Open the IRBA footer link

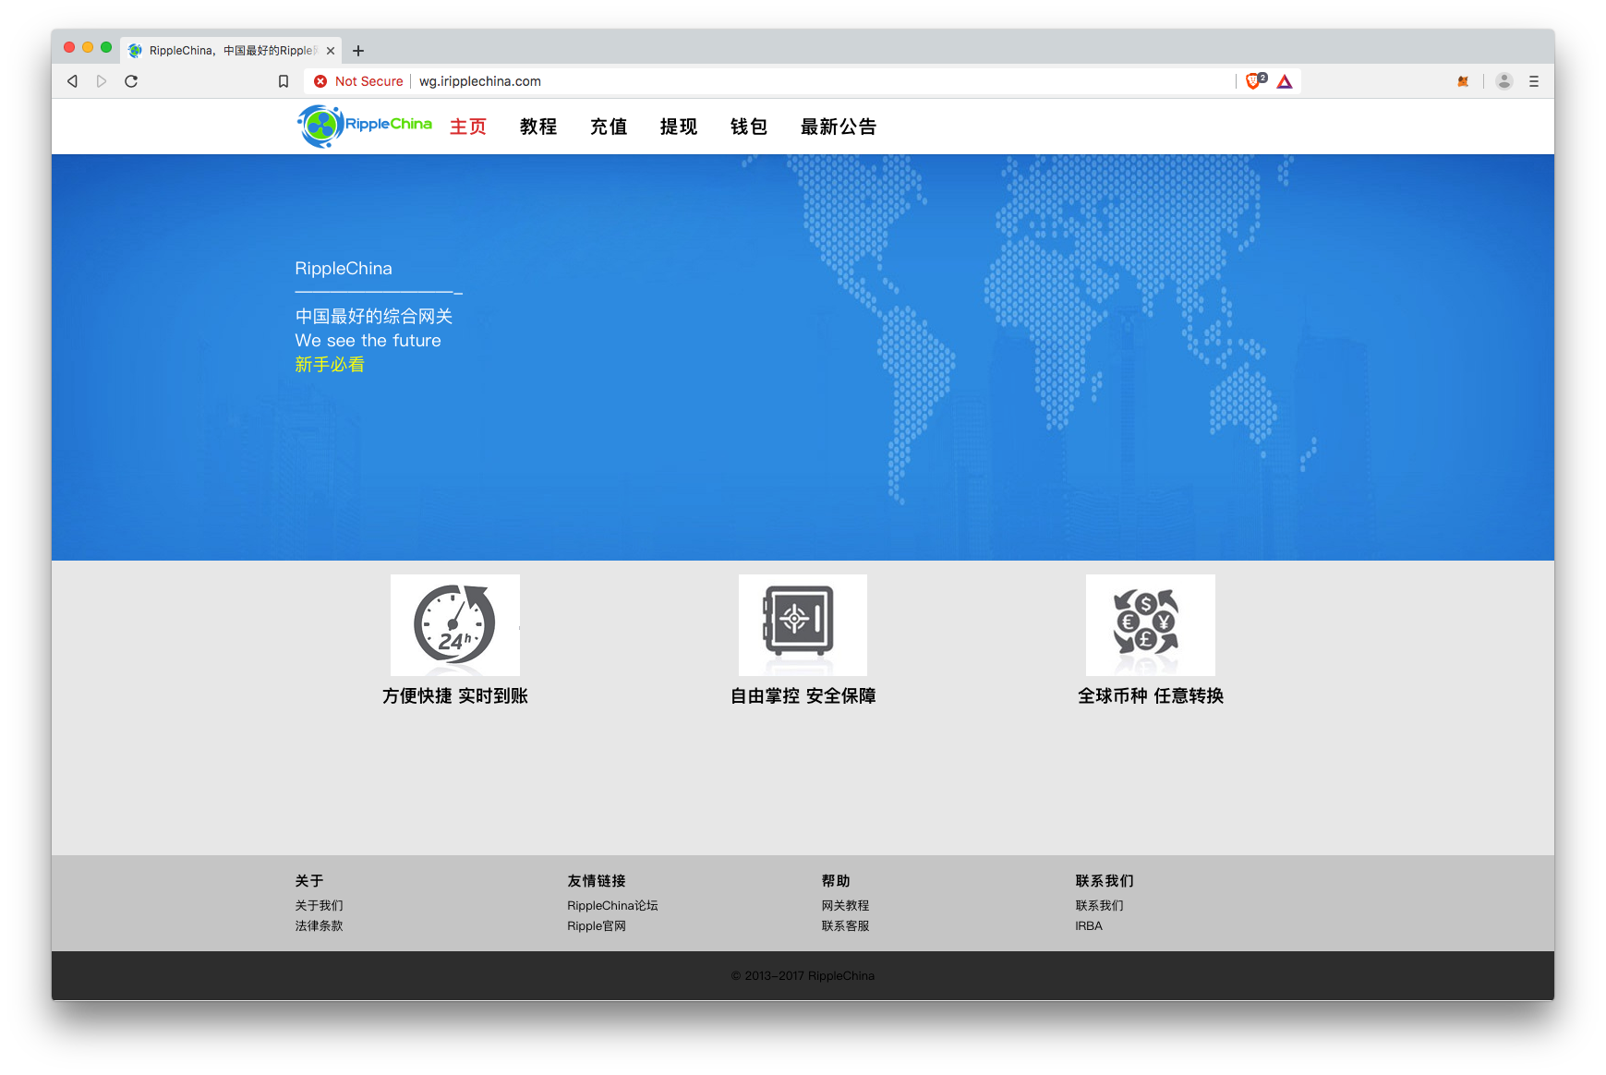pyautogui.click(x=1089, y=926)
